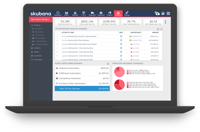Click the lower sales frequency pie chart
The width and height of the screenshot is (200, 132).
pos(119,85)
